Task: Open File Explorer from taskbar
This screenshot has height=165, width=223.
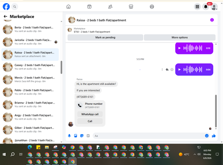Action: (x=47, y=147)
